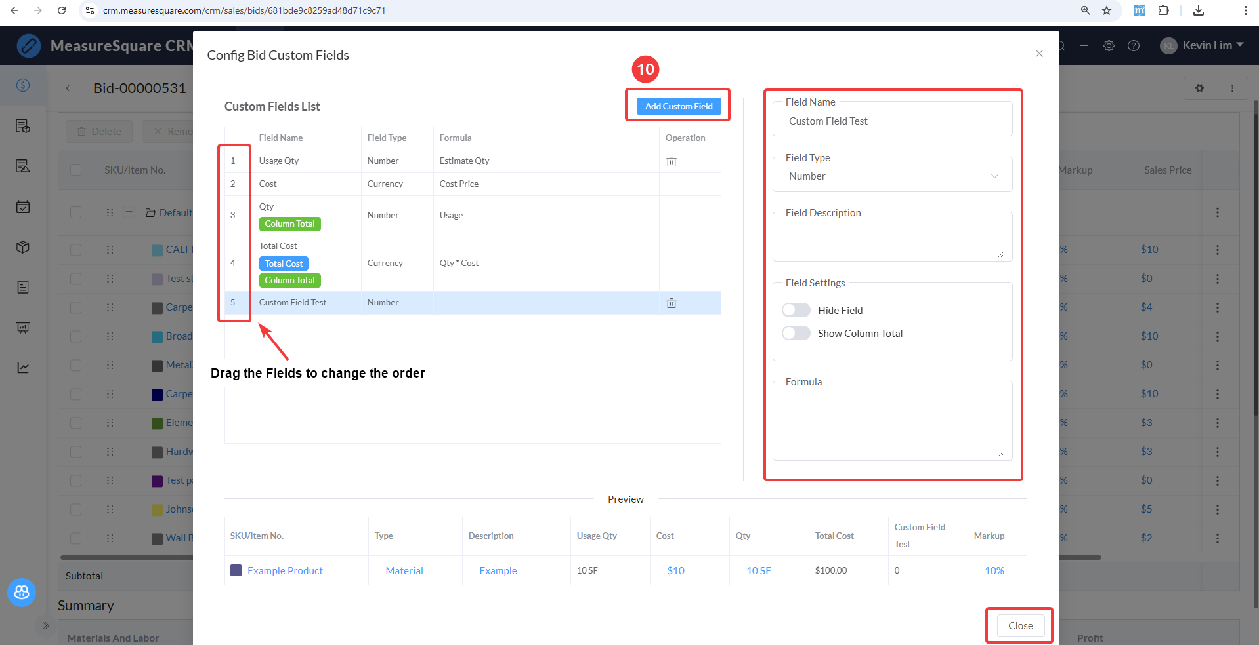Viewport: 1259px width, 645px height.
Task: Delete the Usage Qty custom field
Action: 672,161
